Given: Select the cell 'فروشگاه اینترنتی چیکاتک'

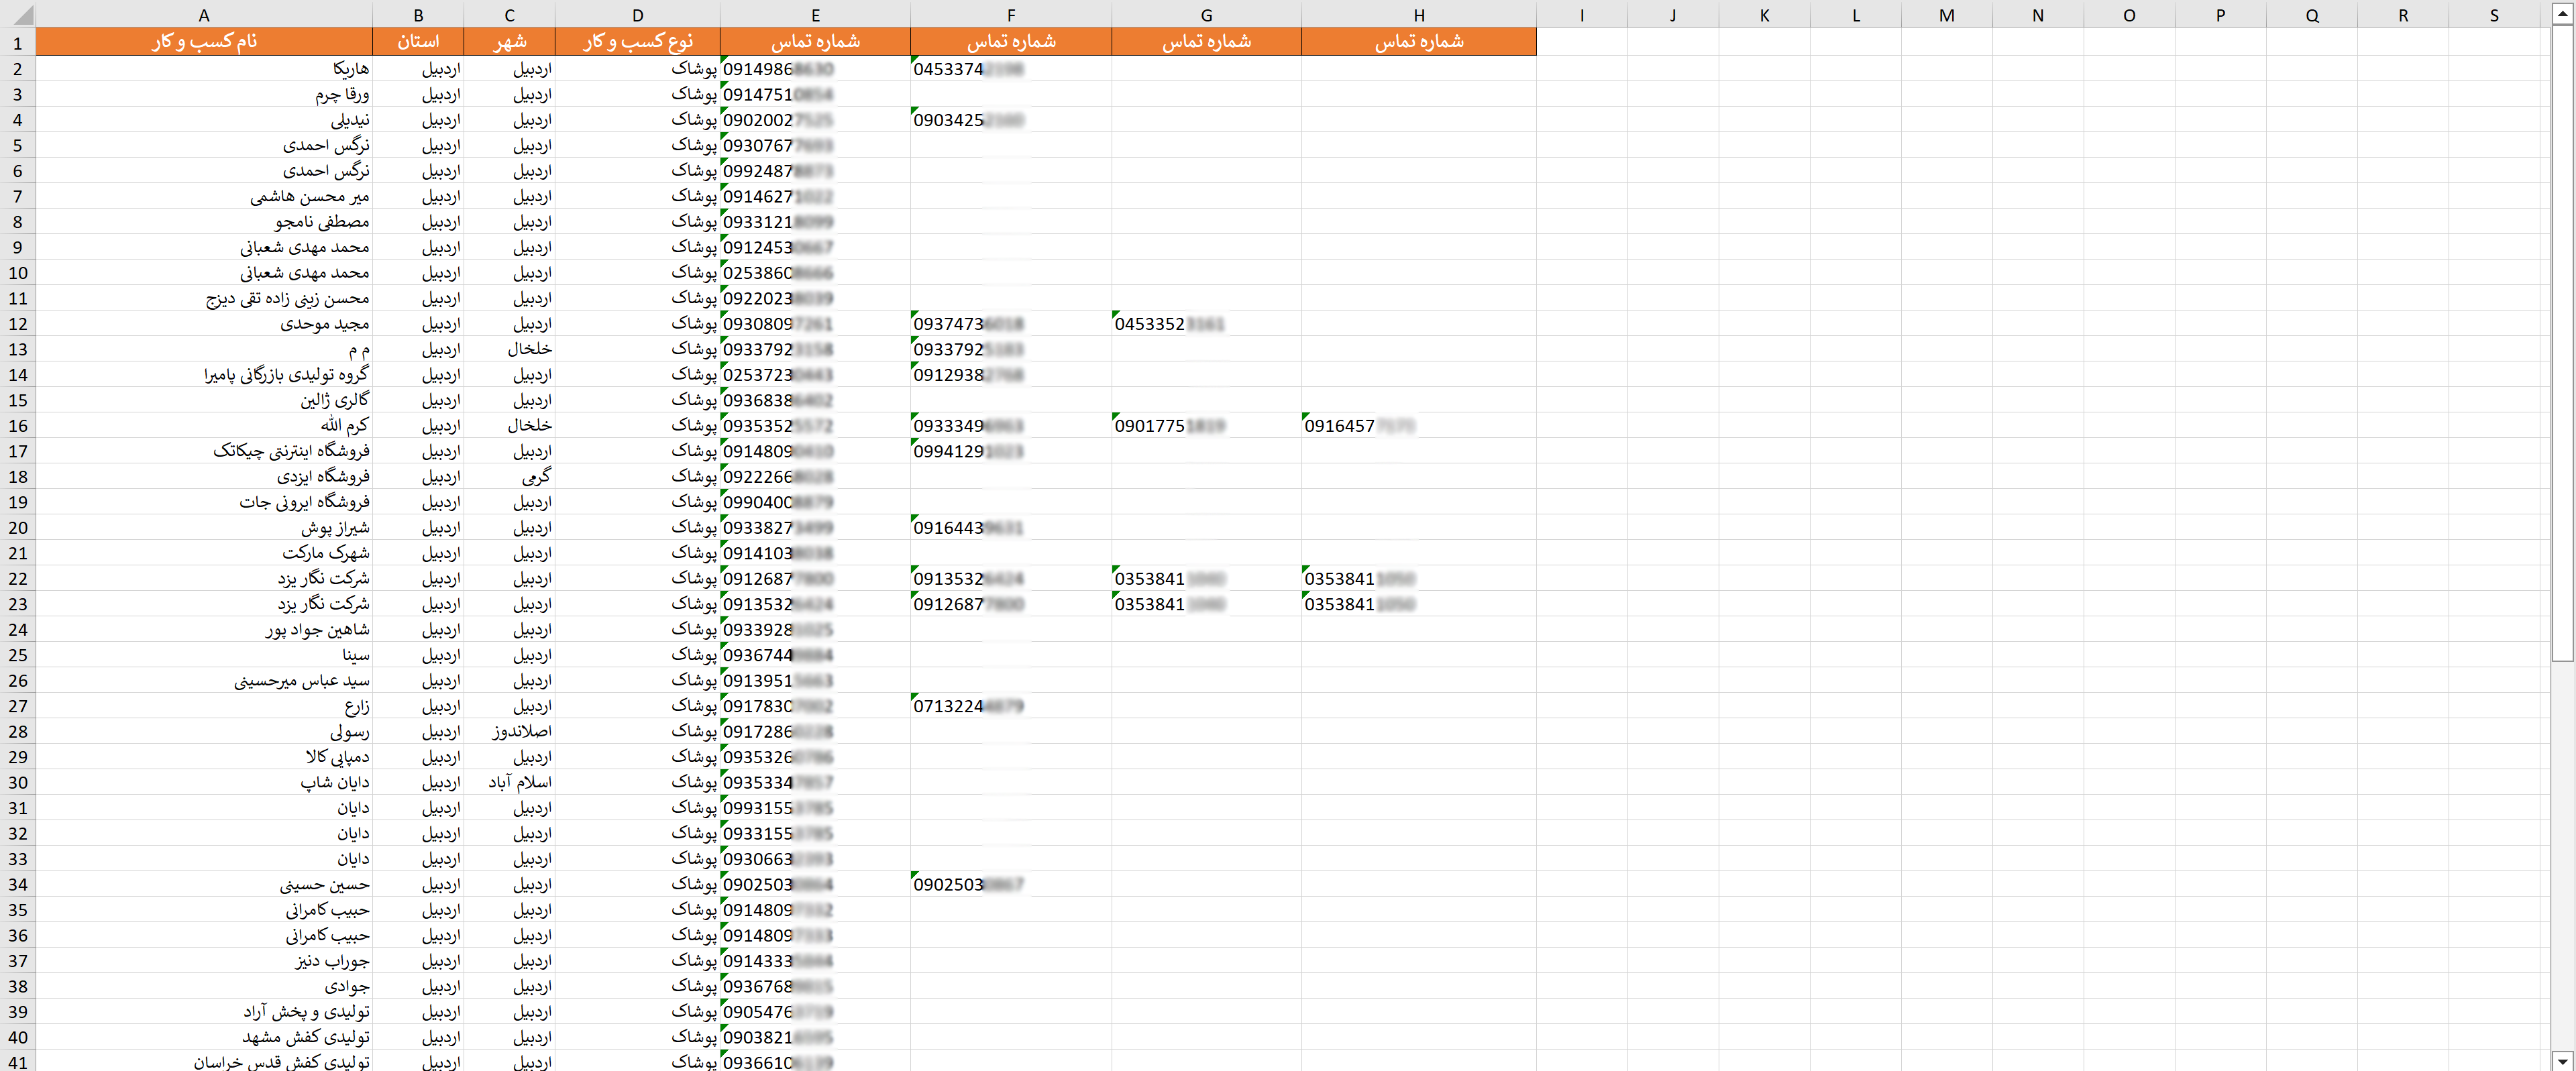Looking at the screenshot, I should (x=204, y=451).
